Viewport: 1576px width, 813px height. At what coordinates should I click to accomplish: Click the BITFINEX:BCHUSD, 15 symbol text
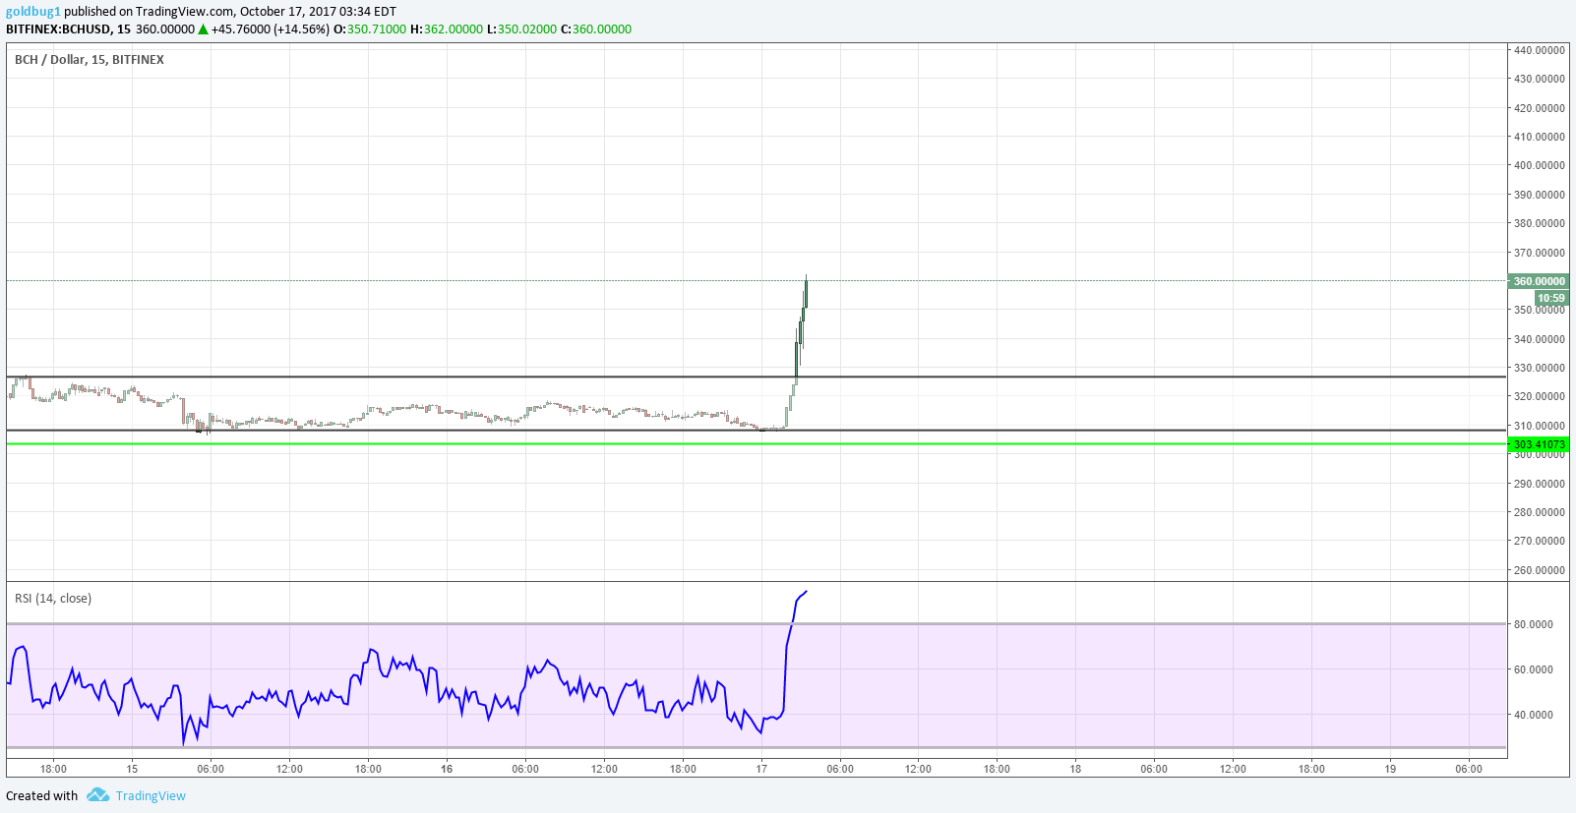click(68, 29)
